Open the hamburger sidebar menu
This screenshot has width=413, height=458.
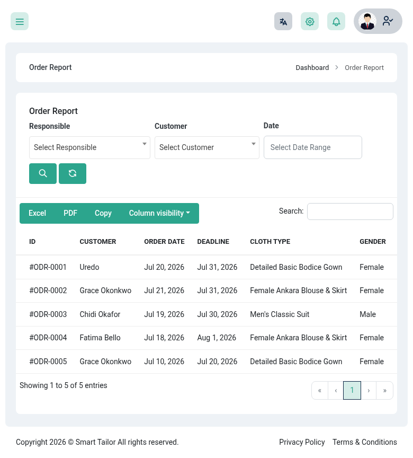(20, 21)
